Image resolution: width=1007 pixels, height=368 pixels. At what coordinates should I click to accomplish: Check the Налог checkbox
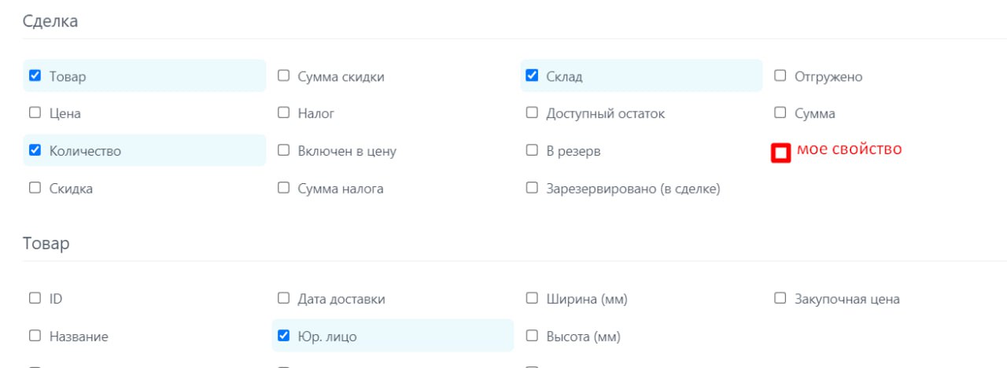coord(283,113)
